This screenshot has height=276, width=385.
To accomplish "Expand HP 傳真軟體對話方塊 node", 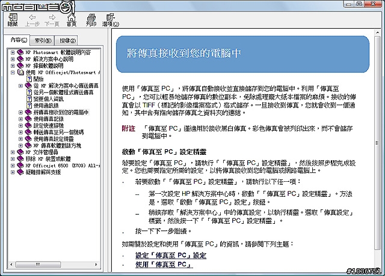I will [20, 145].
